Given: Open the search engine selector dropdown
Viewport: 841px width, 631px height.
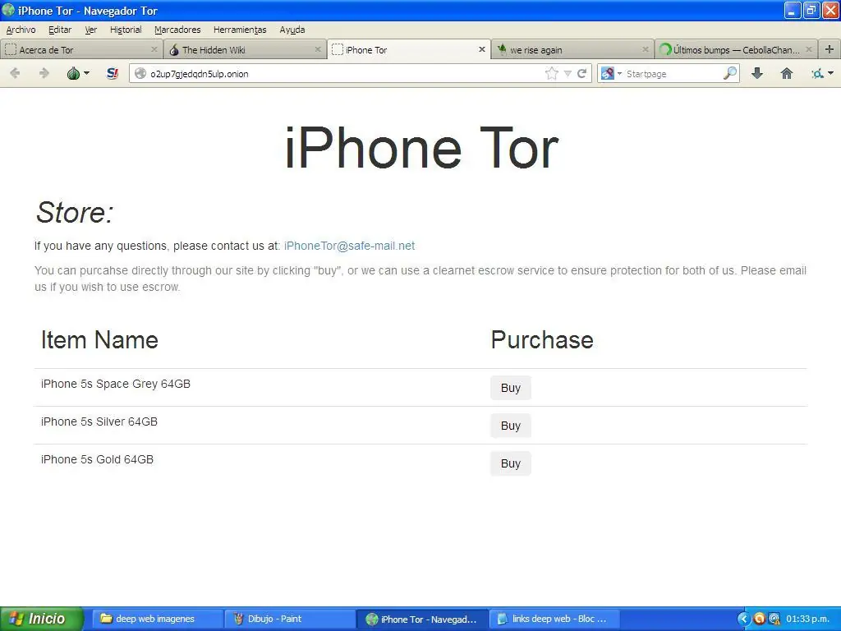Looking at the screenshot, I should (x=611, y=73).
